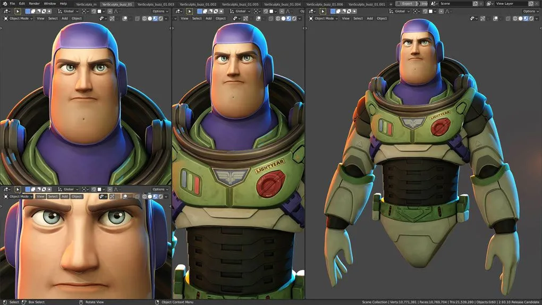
Task: Choose Extend selection mode in top-left viewport
Action: coord(33,11)
